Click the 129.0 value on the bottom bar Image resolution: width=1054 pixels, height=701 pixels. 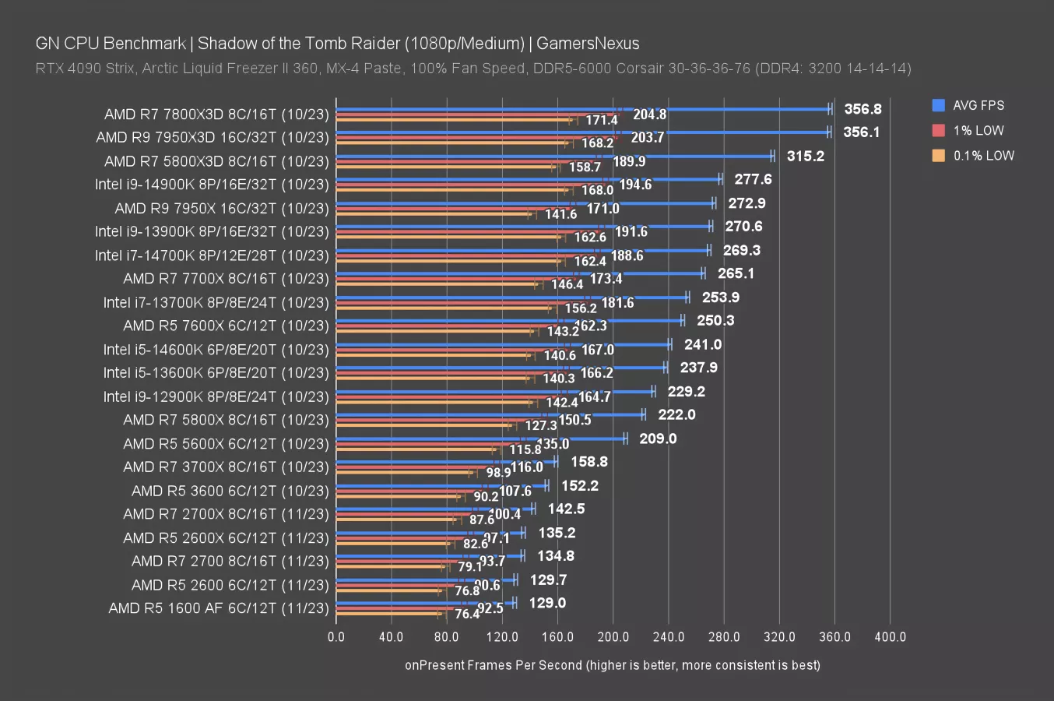pyautogui.click(x=547, y=603)
